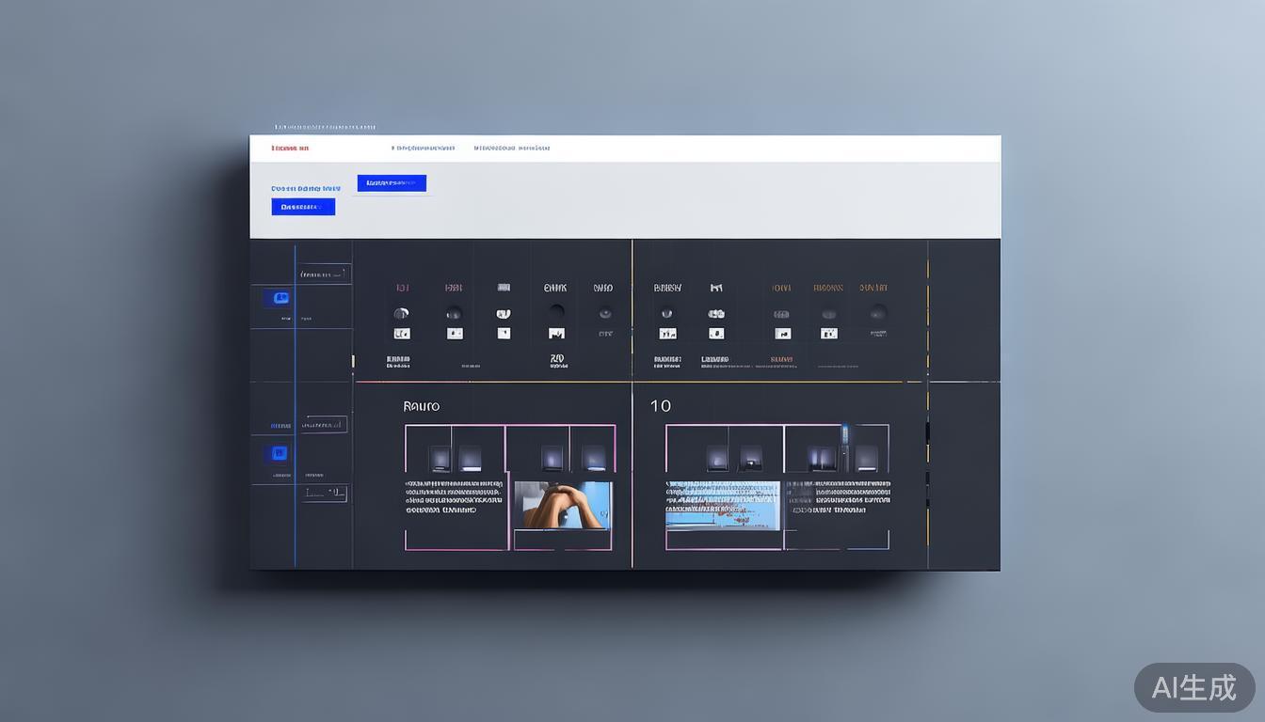The image size is (1265, 722).
Task: Open the outlined dropdown box atop the sidebar
Action: pos(323,275)
